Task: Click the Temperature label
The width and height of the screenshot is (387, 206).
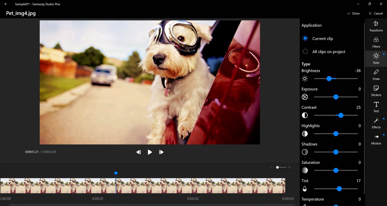Action: (313, 199)
